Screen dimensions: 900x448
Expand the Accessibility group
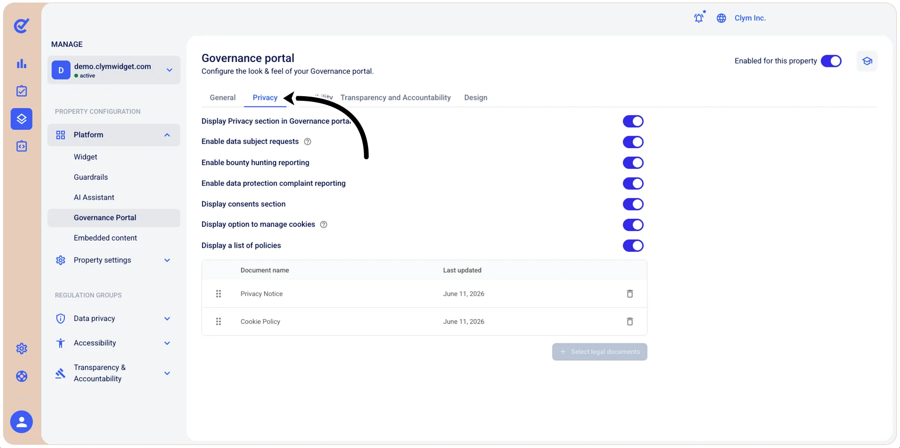coord(114,343)
